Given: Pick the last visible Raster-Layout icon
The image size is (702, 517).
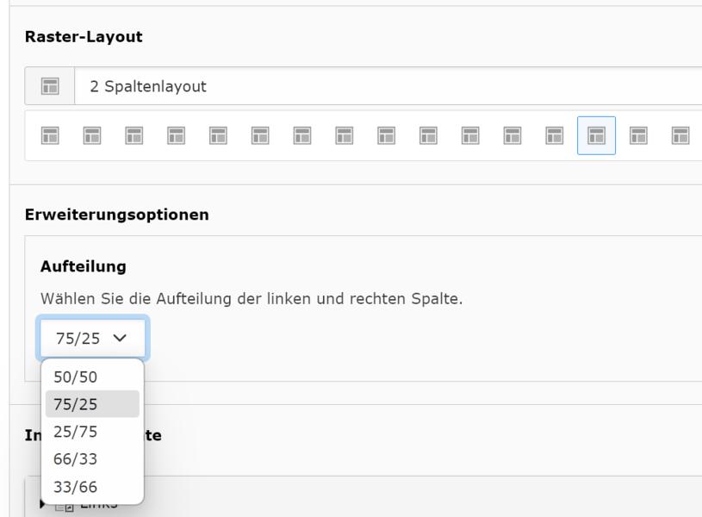Looking at the screenshot, I should (680, 135).
